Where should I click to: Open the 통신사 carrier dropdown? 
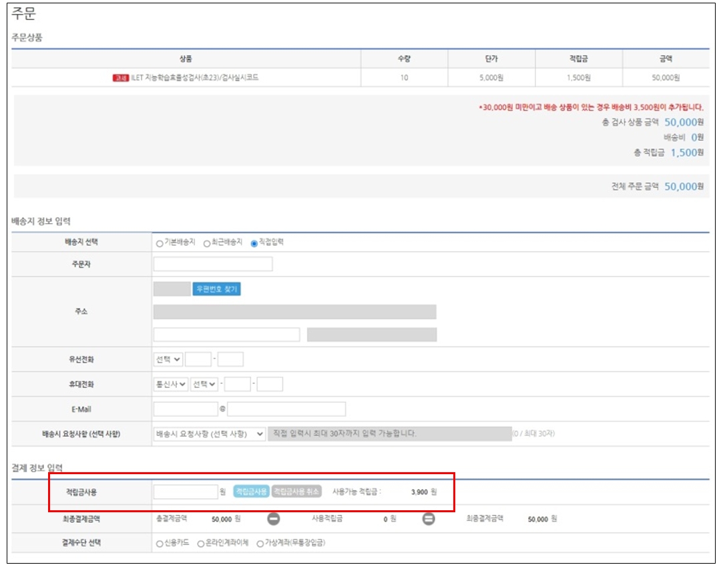pos(170,385)
